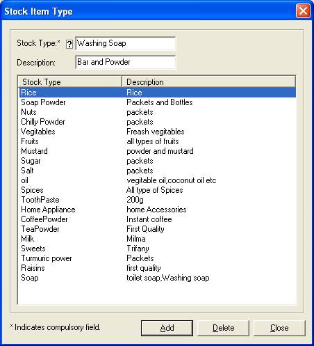
Task: Focus the Description input field
Action: click(126, 62)
